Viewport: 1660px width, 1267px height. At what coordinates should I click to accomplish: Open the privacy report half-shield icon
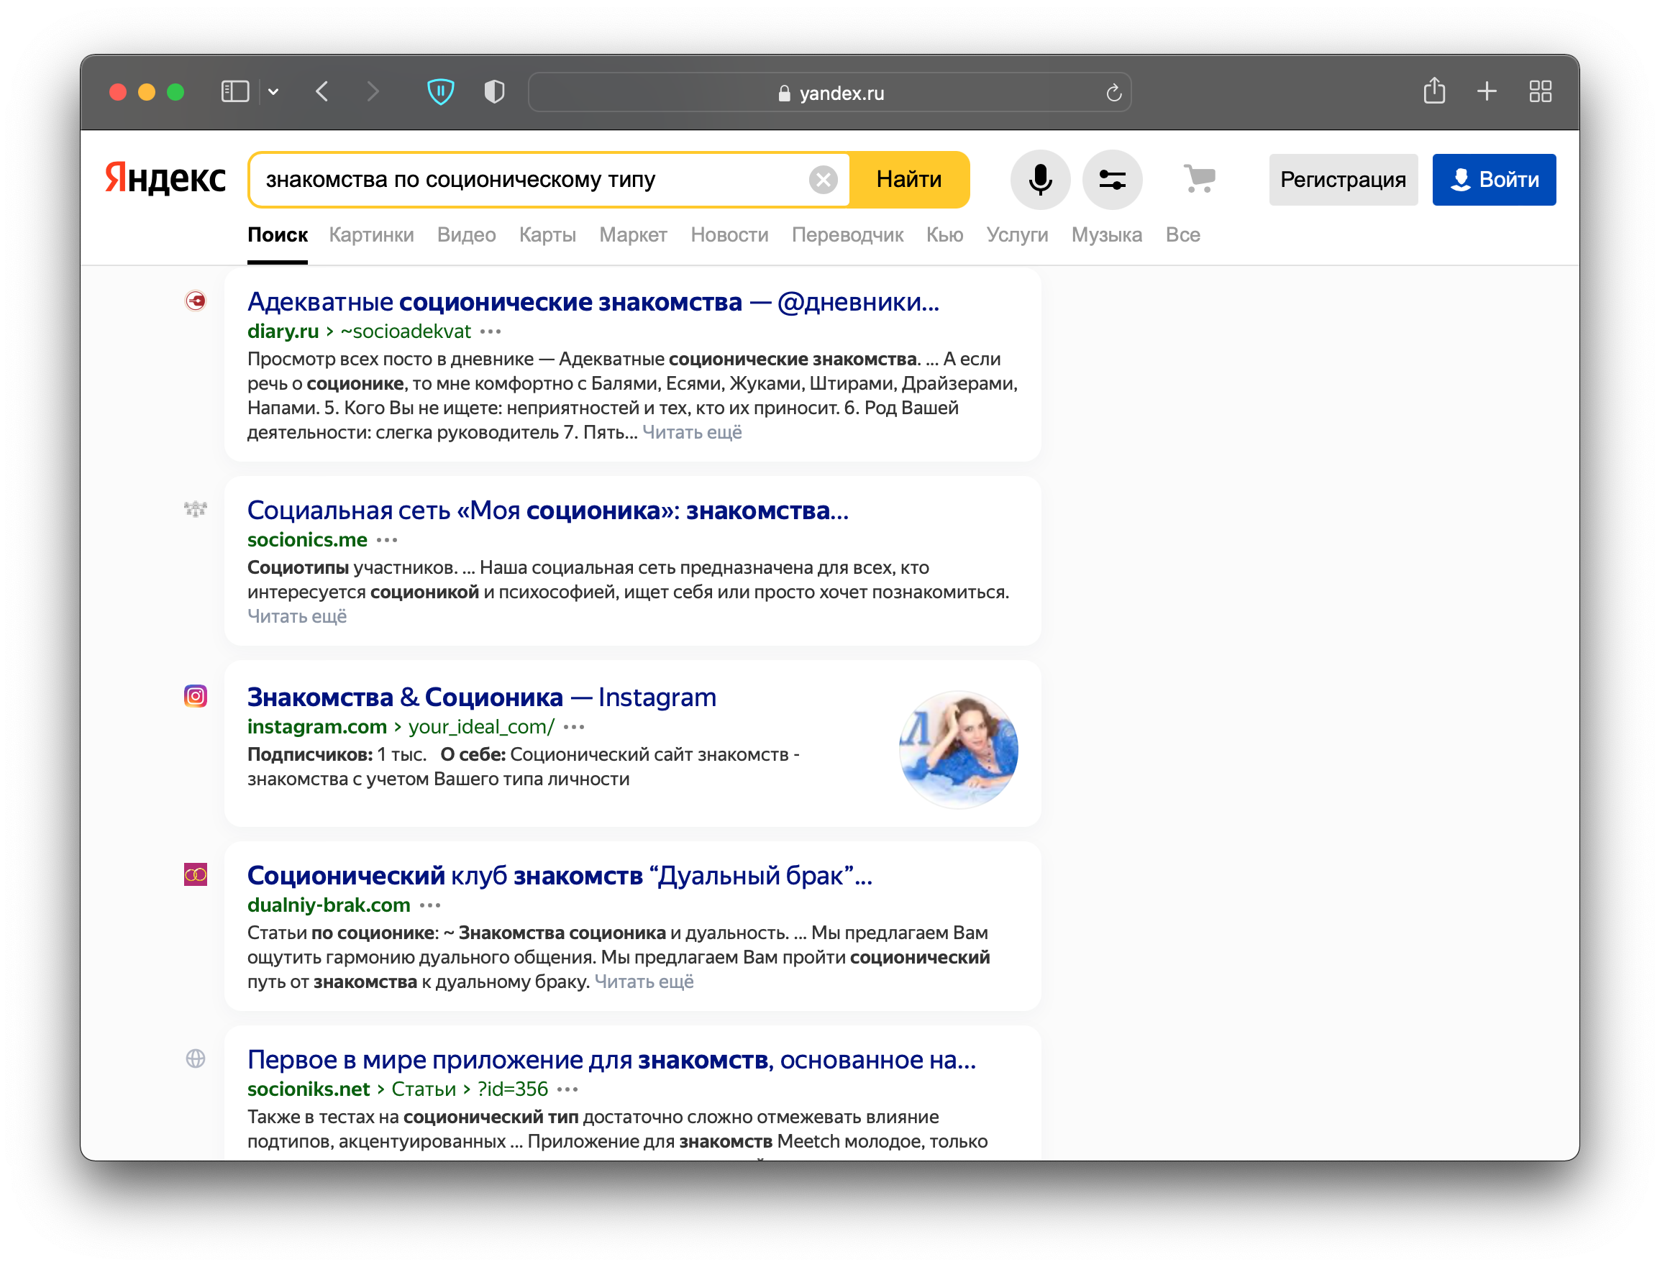[x=494, y=92]
